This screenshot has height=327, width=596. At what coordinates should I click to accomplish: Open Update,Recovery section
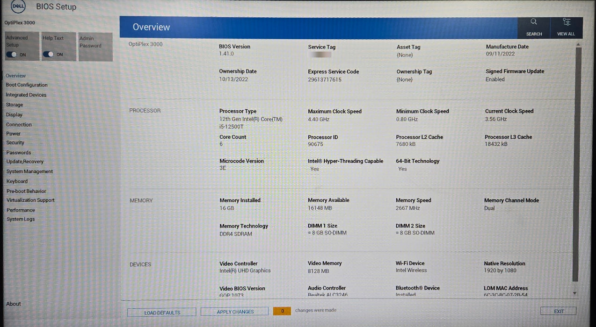25,162
